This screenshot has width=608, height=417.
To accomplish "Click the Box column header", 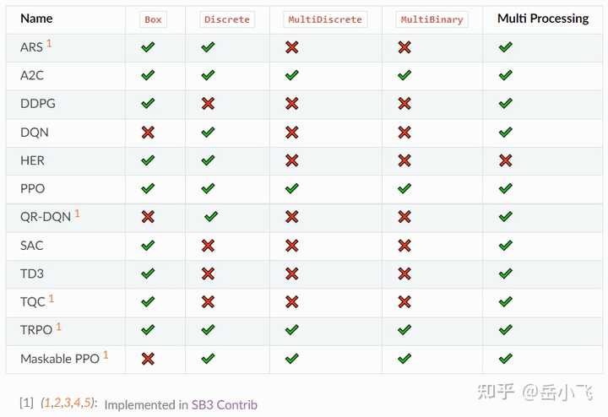I will pyautogui.click(x=153, y=19).
